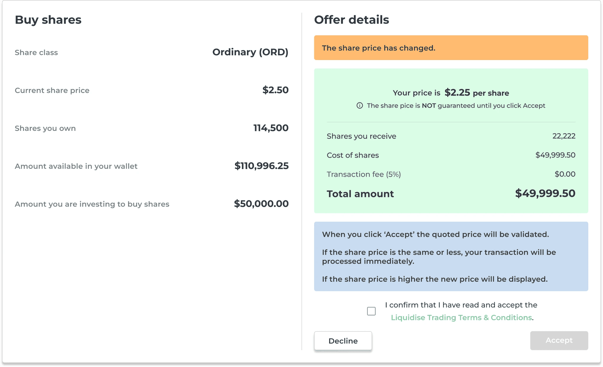
Task: Click the Decline button
Action: point(343,341)
